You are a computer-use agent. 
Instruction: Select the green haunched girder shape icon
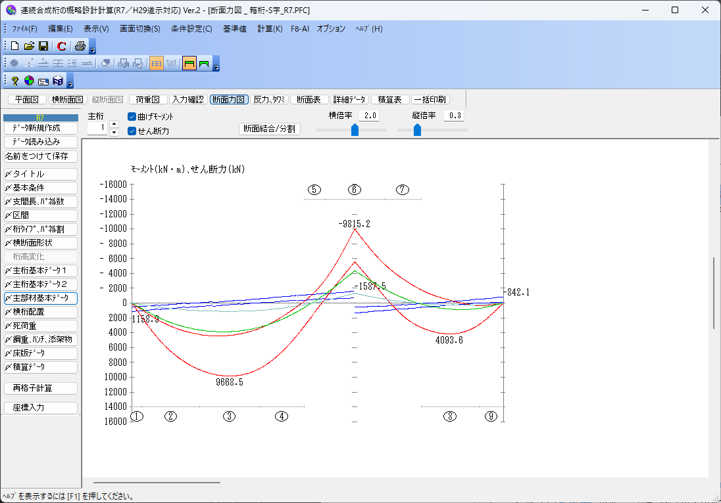(x=204, y=63)
